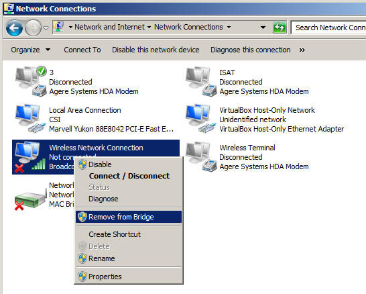The image size is (366, 294).
Task: Select Connect / Disconnect menu entry
Action: click(129, 176)
